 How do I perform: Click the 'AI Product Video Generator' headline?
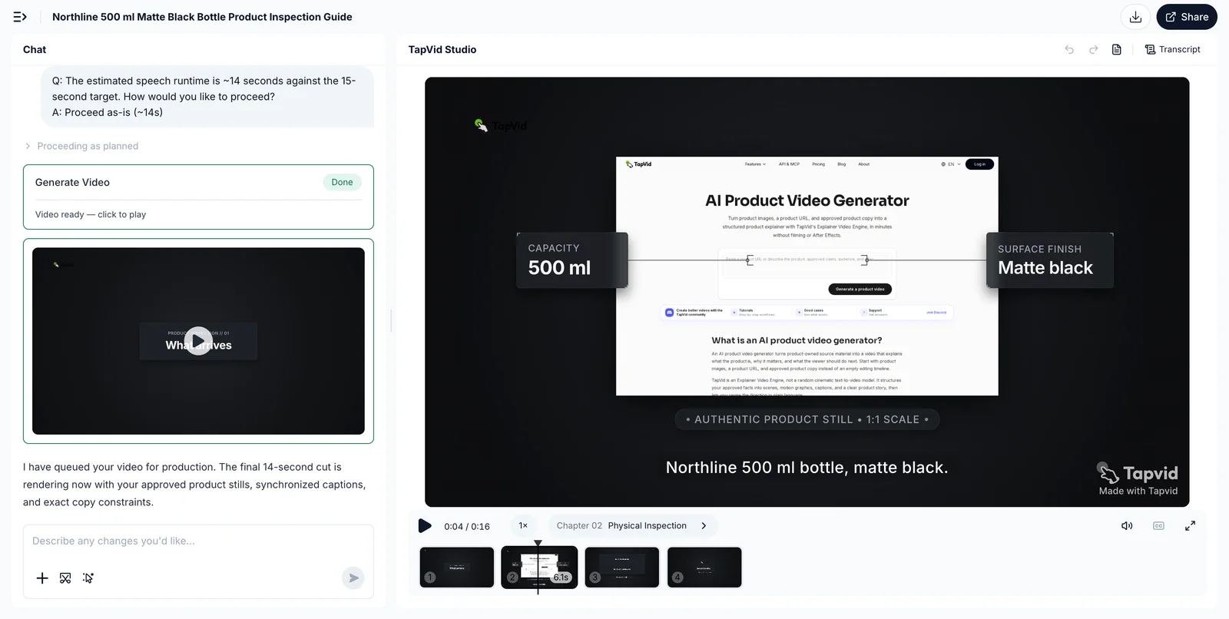pos(807,201)
